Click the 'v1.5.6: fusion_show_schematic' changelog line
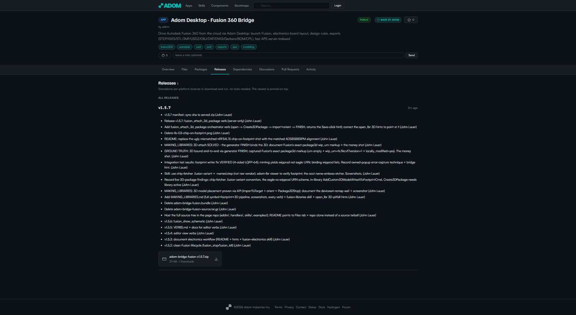 [x=194, y=221]
